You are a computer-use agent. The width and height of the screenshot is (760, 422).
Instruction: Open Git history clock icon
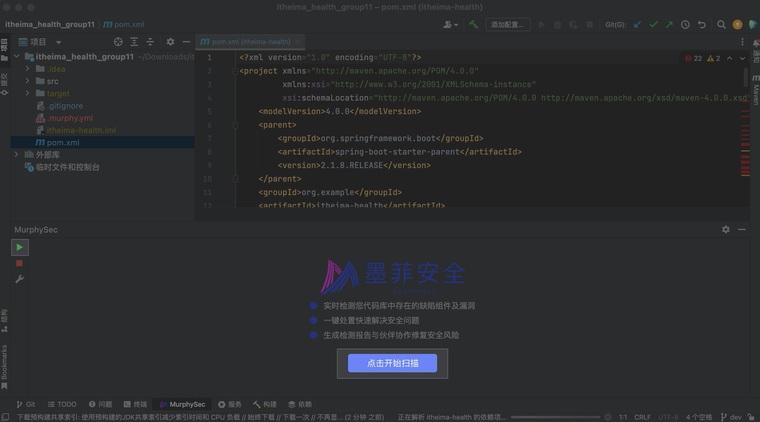point(685,24)
